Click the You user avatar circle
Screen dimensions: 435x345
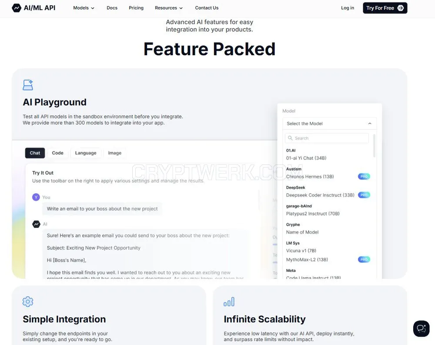tap(36, 197)
